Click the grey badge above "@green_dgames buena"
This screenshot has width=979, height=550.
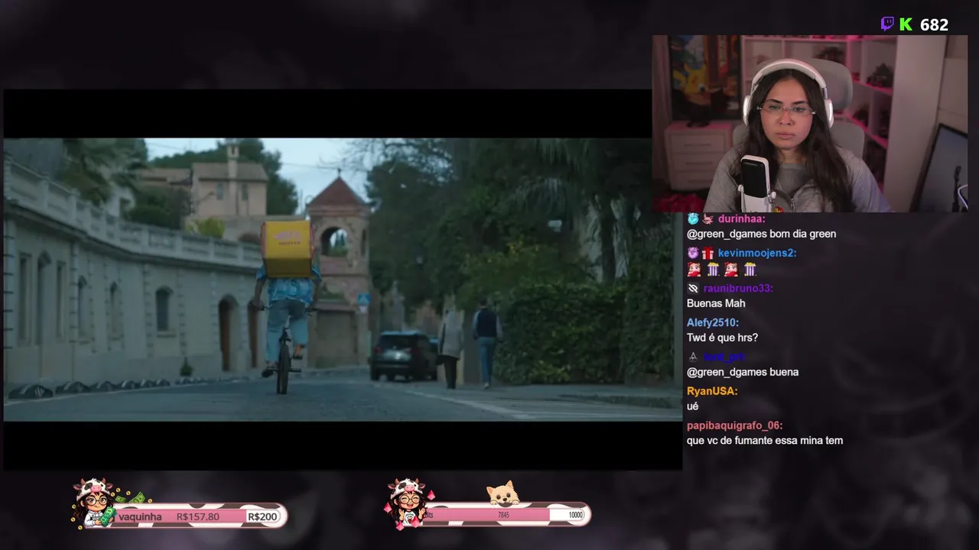[x=693, y=357]
